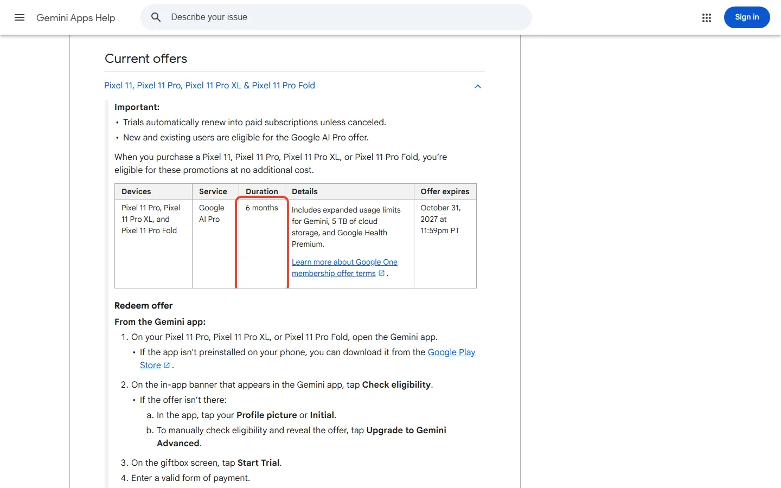Click the Important label
This screenshot has width=781, height=488.
137,107
